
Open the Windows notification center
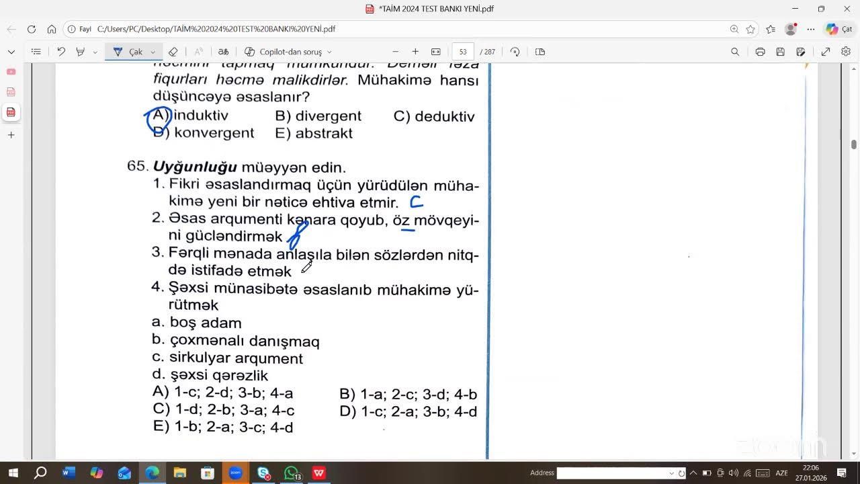click(x=842, y=473)
